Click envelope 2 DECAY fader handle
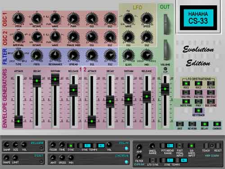Screen dimensions: 225x169 click(x=110, y=102)
